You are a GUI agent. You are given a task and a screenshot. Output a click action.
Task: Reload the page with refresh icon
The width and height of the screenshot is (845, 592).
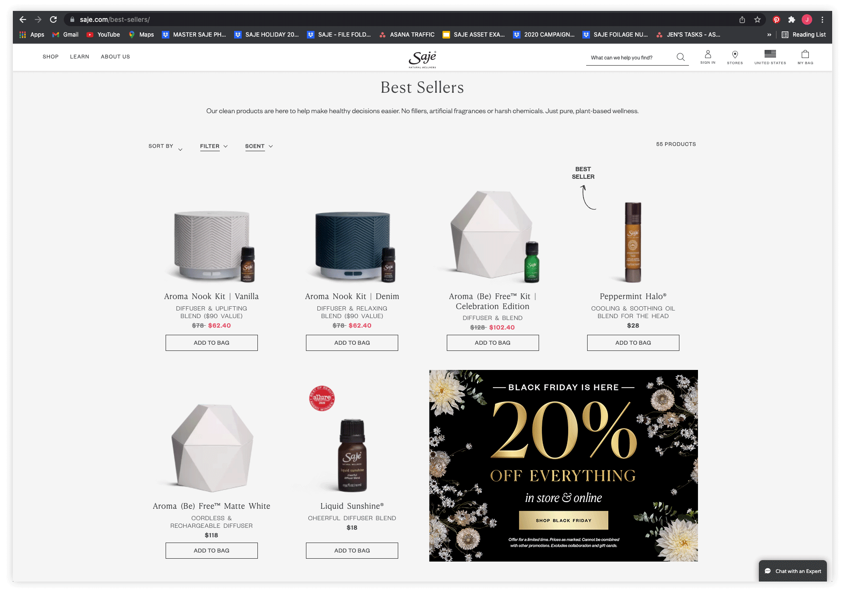click(53, 19)
